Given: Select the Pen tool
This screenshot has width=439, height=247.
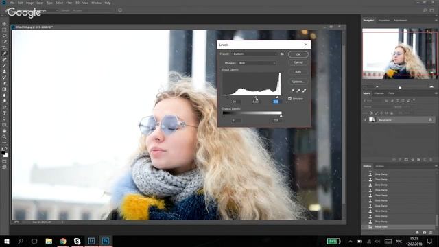Looking at the screenshot, I should (4, 107).
